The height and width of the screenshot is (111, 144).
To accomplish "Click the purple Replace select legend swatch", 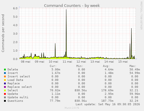I will coord(5,87).
